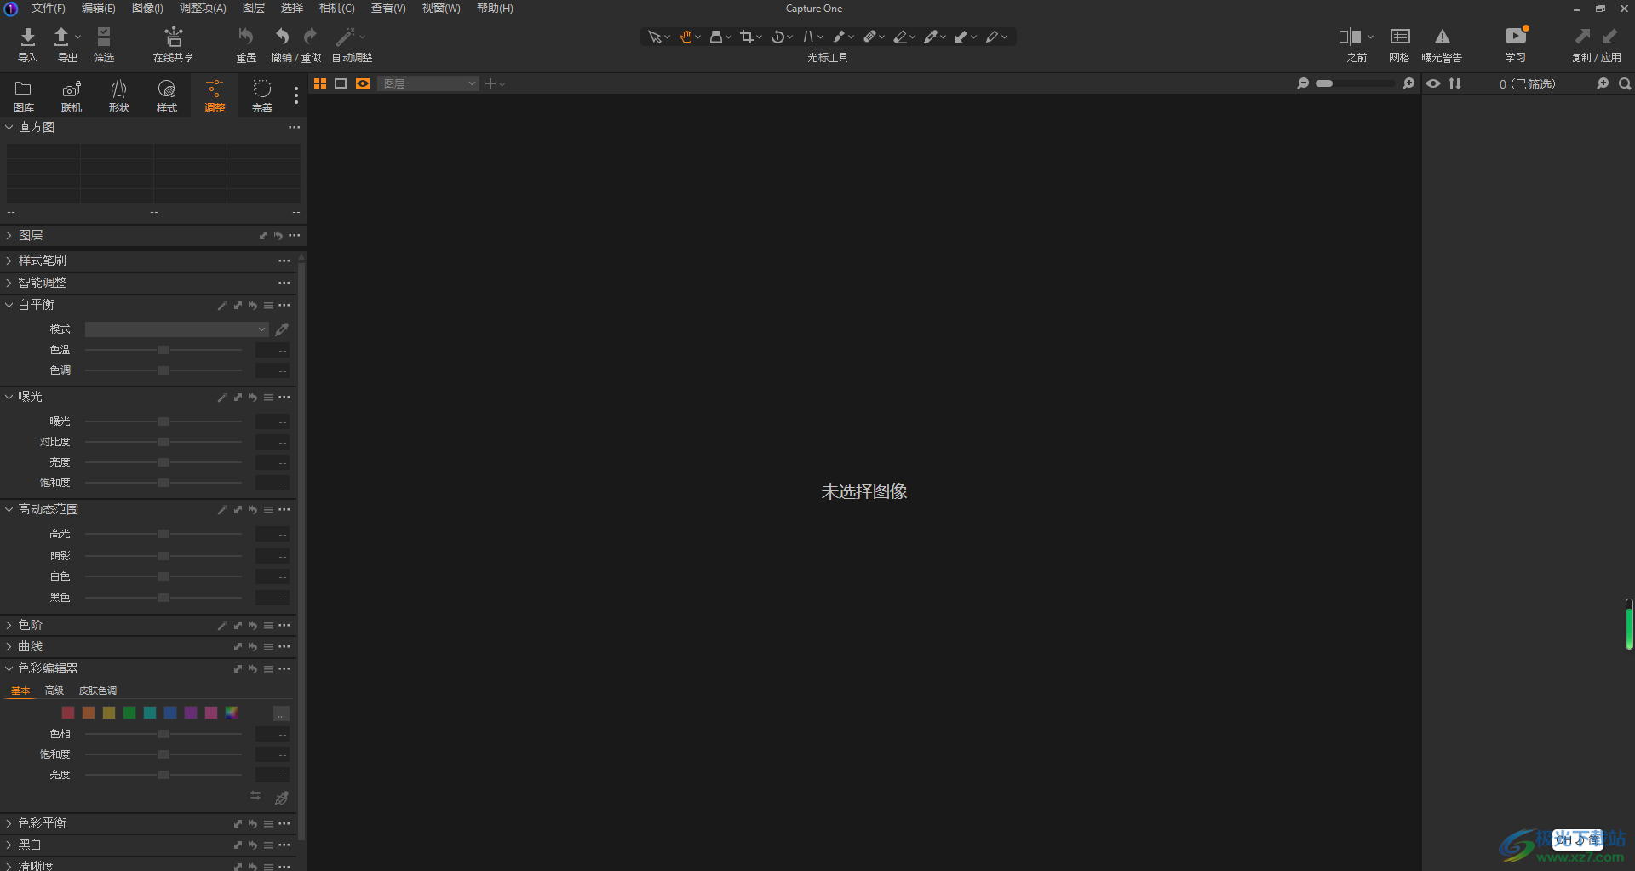This screenshot has height=871, width=1635.
Task: Click the browser search magnifier icon
Action: 1625,83
